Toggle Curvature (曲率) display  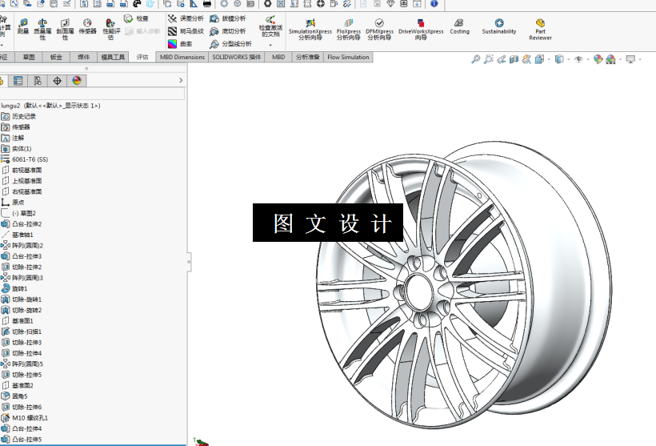point(180,43)
